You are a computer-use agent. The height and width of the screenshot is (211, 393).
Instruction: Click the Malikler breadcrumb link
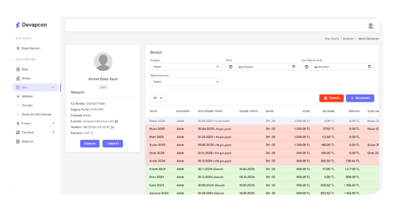[x=348, y=38]
